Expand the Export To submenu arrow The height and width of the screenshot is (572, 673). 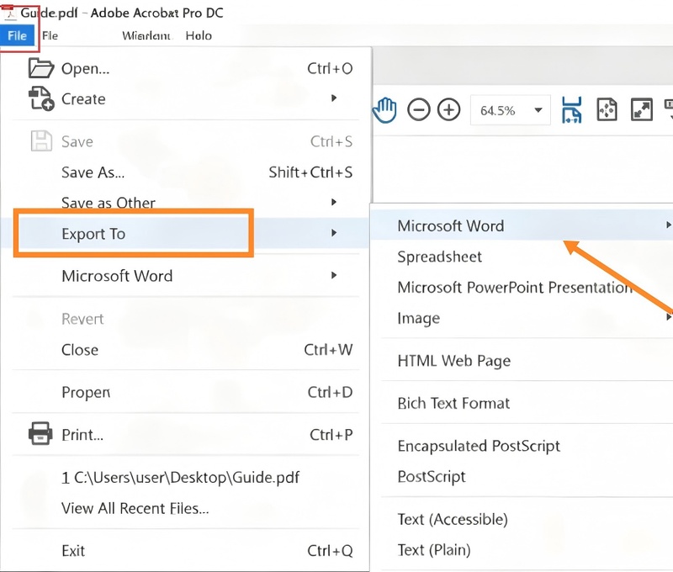(334, 232)
